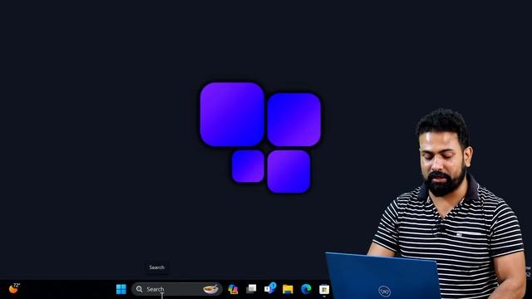Open File Explorer from the taskbar
The height and width of the screenshot is (299, 532).
click(x=288, y=289)
